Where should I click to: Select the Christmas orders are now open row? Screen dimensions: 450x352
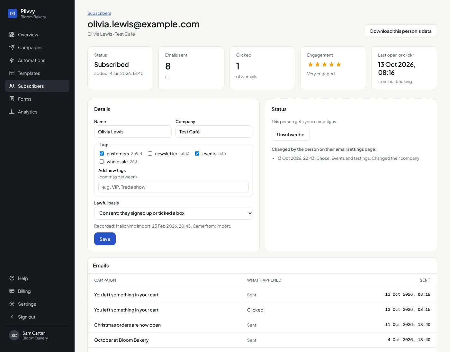pos(262,325)
